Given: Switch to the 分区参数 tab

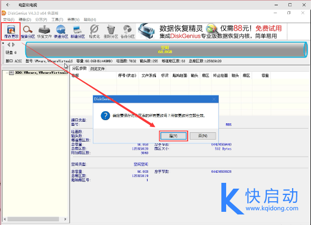Looking at the screenshot, I should [x=80, y=69].
